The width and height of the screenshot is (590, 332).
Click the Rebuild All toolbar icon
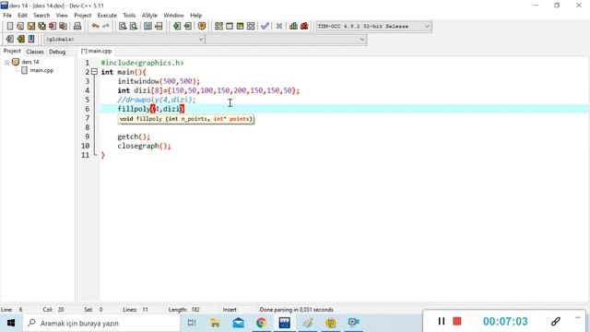(251, 26)
